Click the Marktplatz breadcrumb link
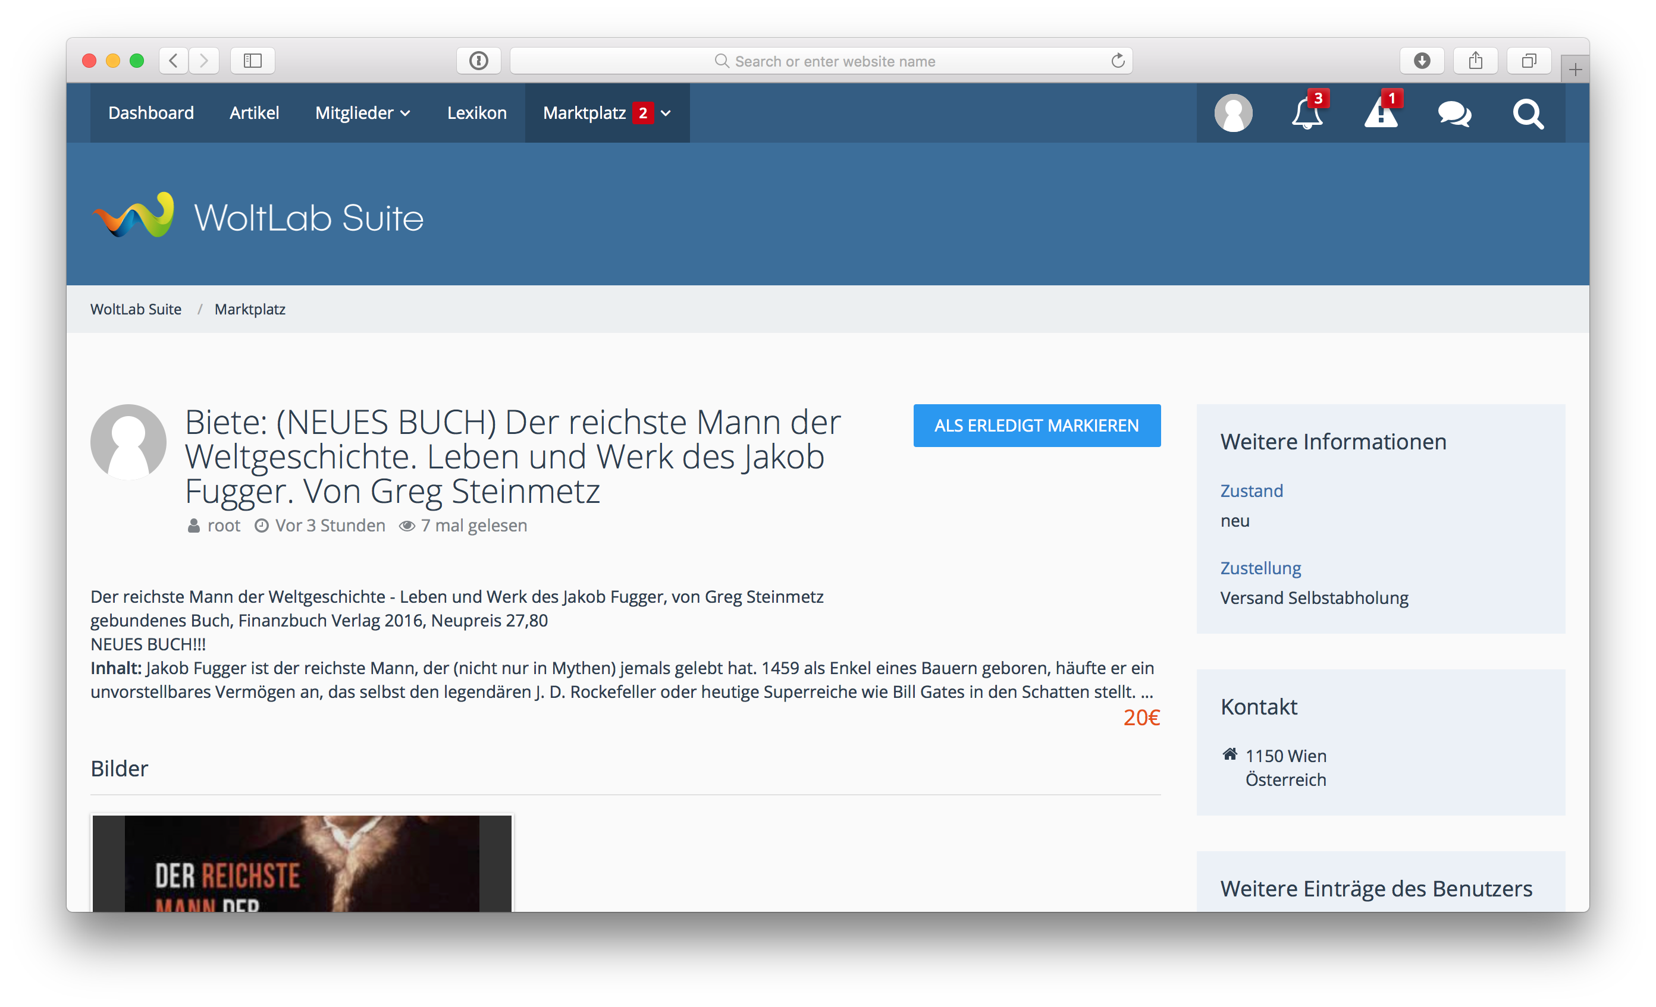The image size is (1656, 1007). (x=250, y=309)
